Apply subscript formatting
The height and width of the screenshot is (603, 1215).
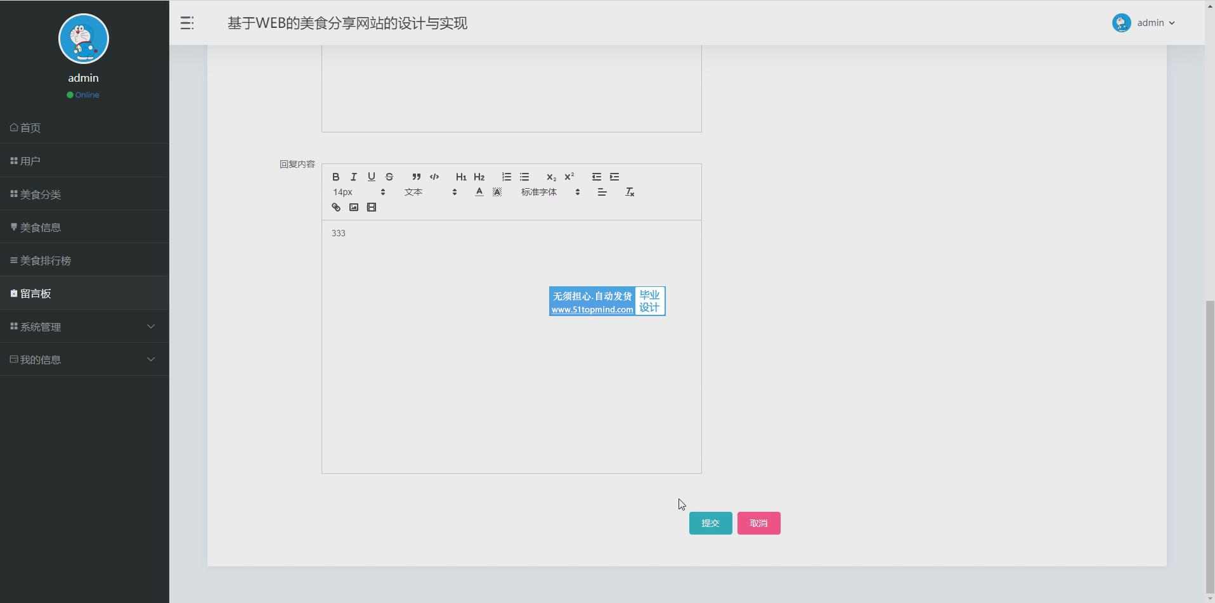click(x=551, y=177)
